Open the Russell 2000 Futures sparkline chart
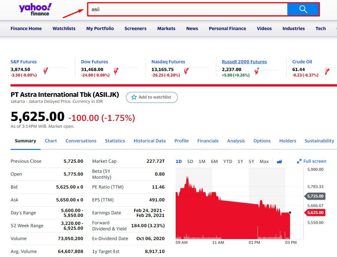 click(x=266, y=71)
